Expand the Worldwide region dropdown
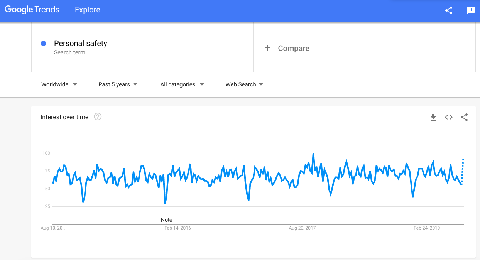Image resolution: width=480 pixels, height=260 pixels. [x=59, y=84]
